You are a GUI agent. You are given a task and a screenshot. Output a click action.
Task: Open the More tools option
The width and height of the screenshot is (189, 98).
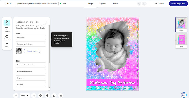pyautogui.click(x=7, y=44)
